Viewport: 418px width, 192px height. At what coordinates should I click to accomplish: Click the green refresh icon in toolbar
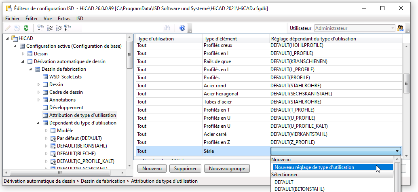[26, 28]
